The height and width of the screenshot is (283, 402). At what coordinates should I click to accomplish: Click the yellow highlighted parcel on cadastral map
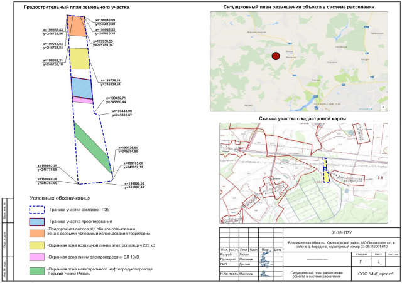pos(325,170)
